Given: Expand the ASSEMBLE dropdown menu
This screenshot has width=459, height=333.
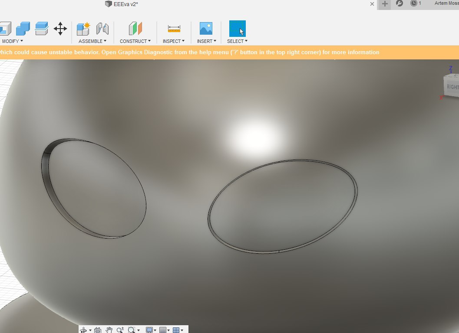Looking at the screenshot, I should [92, 41].
